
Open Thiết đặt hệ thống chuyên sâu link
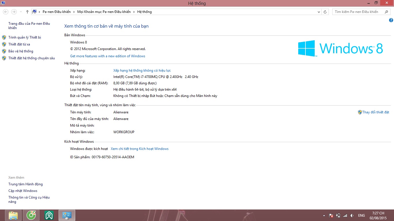point(31,58)
